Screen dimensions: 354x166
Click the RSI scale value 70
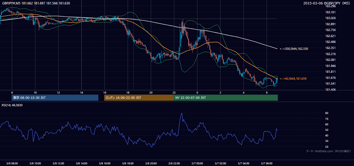coord(327,119)
